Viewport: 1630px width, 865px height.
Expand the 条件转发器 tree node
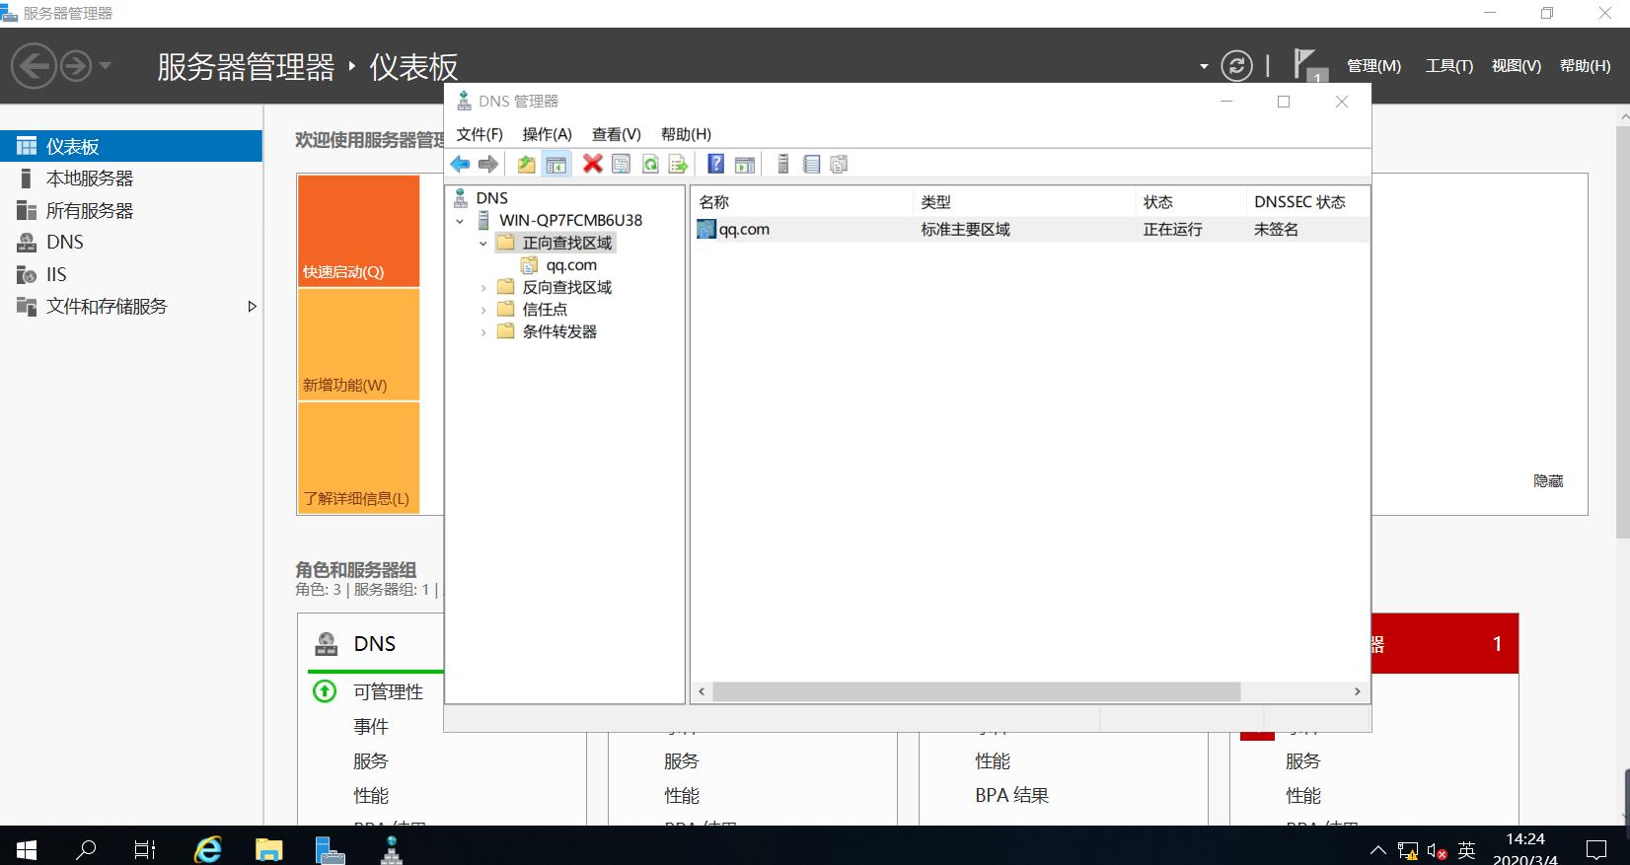[x=483, y=332]
